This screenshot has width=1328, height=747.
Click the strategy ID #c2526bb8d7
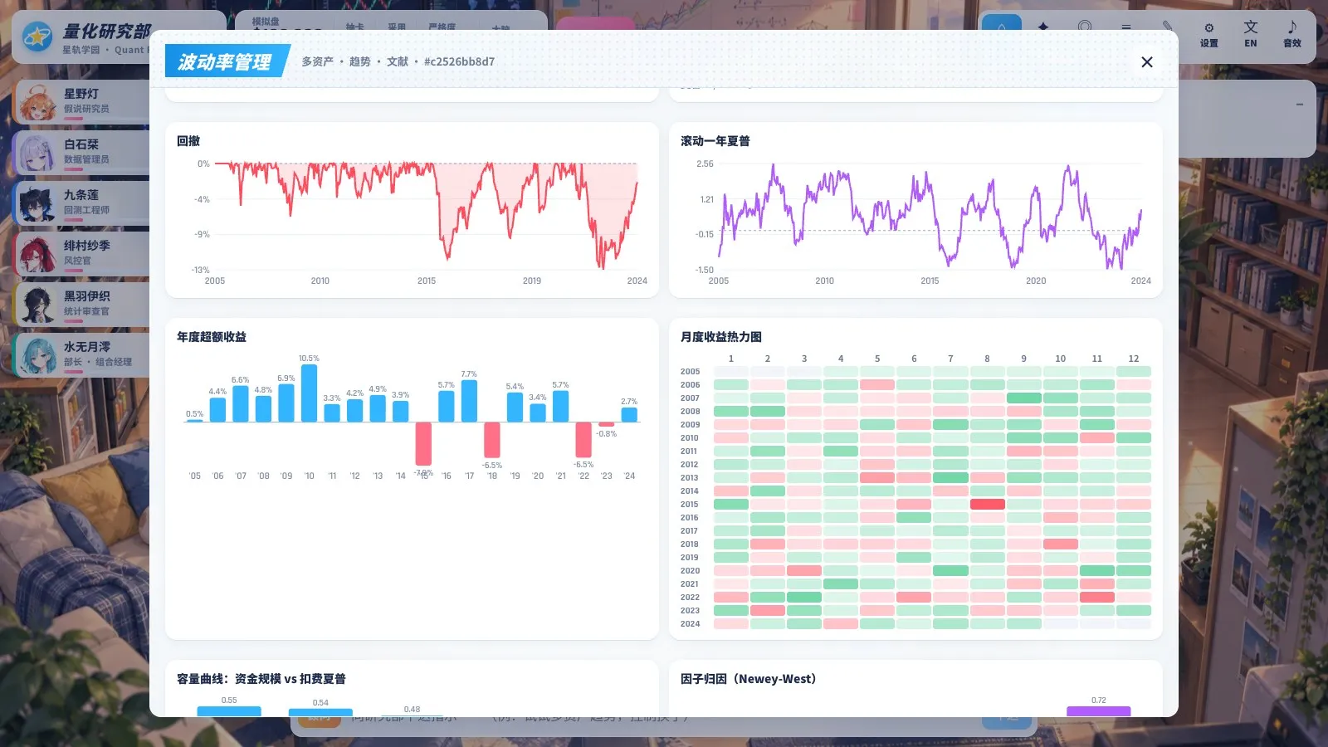(459, 61)
